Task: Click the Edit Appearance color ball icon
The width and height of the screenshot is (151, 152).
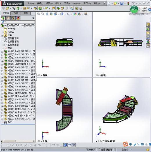Action: pos(75,14)
